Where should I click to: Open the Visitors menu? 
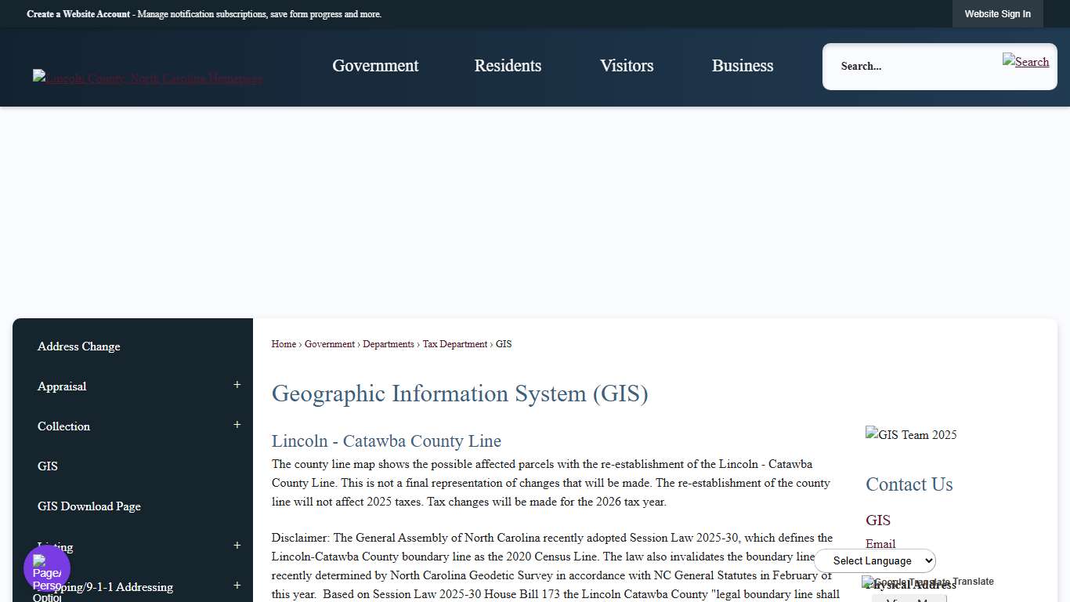(x=627, y=66)
